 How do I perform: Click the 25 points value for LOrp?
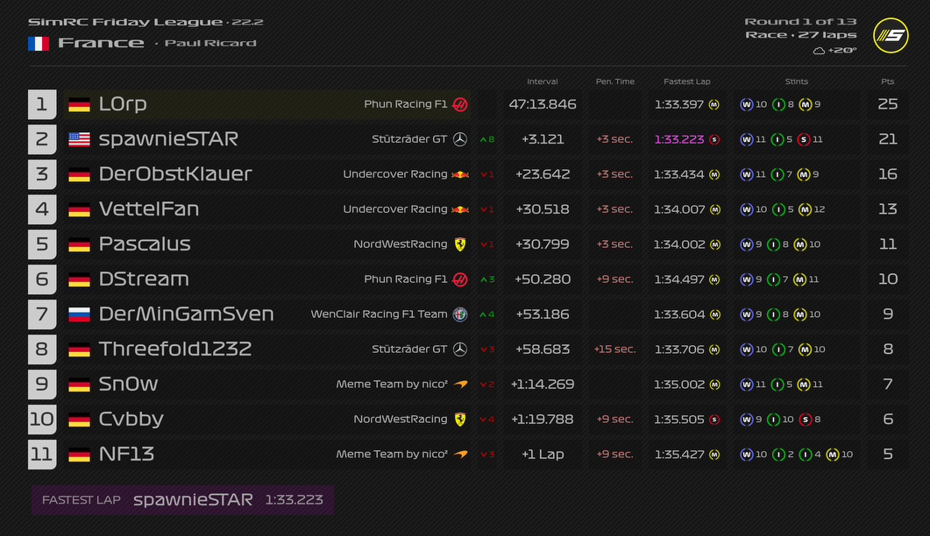(887, 104)
